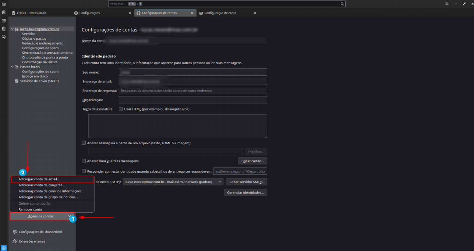Choose Adicionar conta de email menu item
Screen dimensions: 474x251
39,179
